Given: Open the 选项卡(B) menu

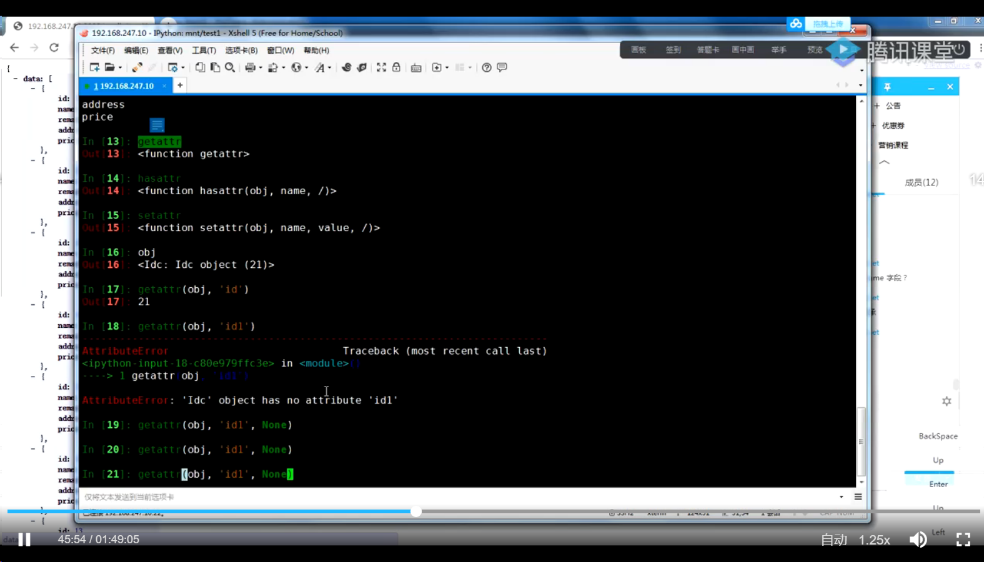Looking at the screenshot, I should click(241, 51).
